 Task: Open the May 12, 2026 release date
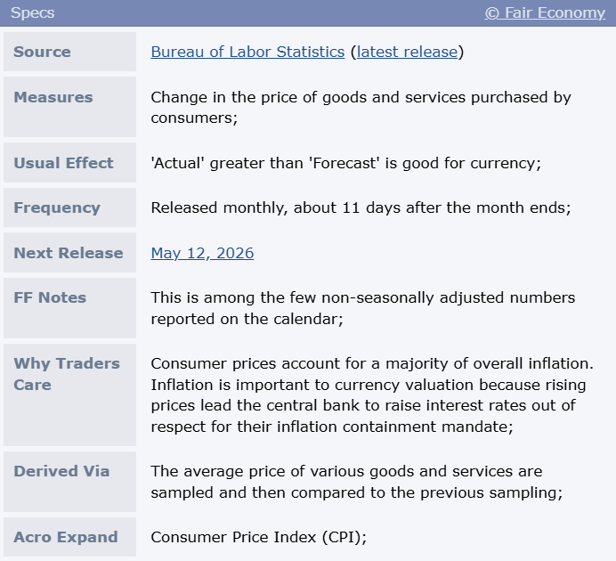(202, 253)
